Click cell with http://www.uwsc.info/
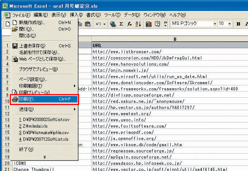This screenshot has width=248, height=171. click(170, 120)
